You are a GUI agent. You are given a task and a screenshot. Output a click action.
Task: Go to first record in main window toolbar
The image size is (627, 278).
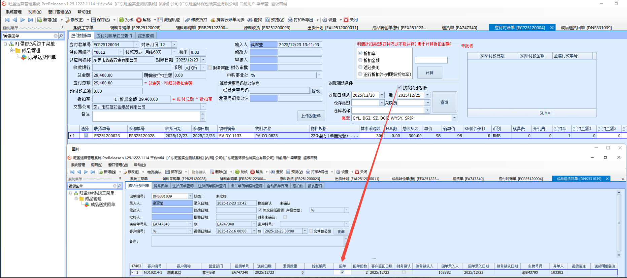7,20
